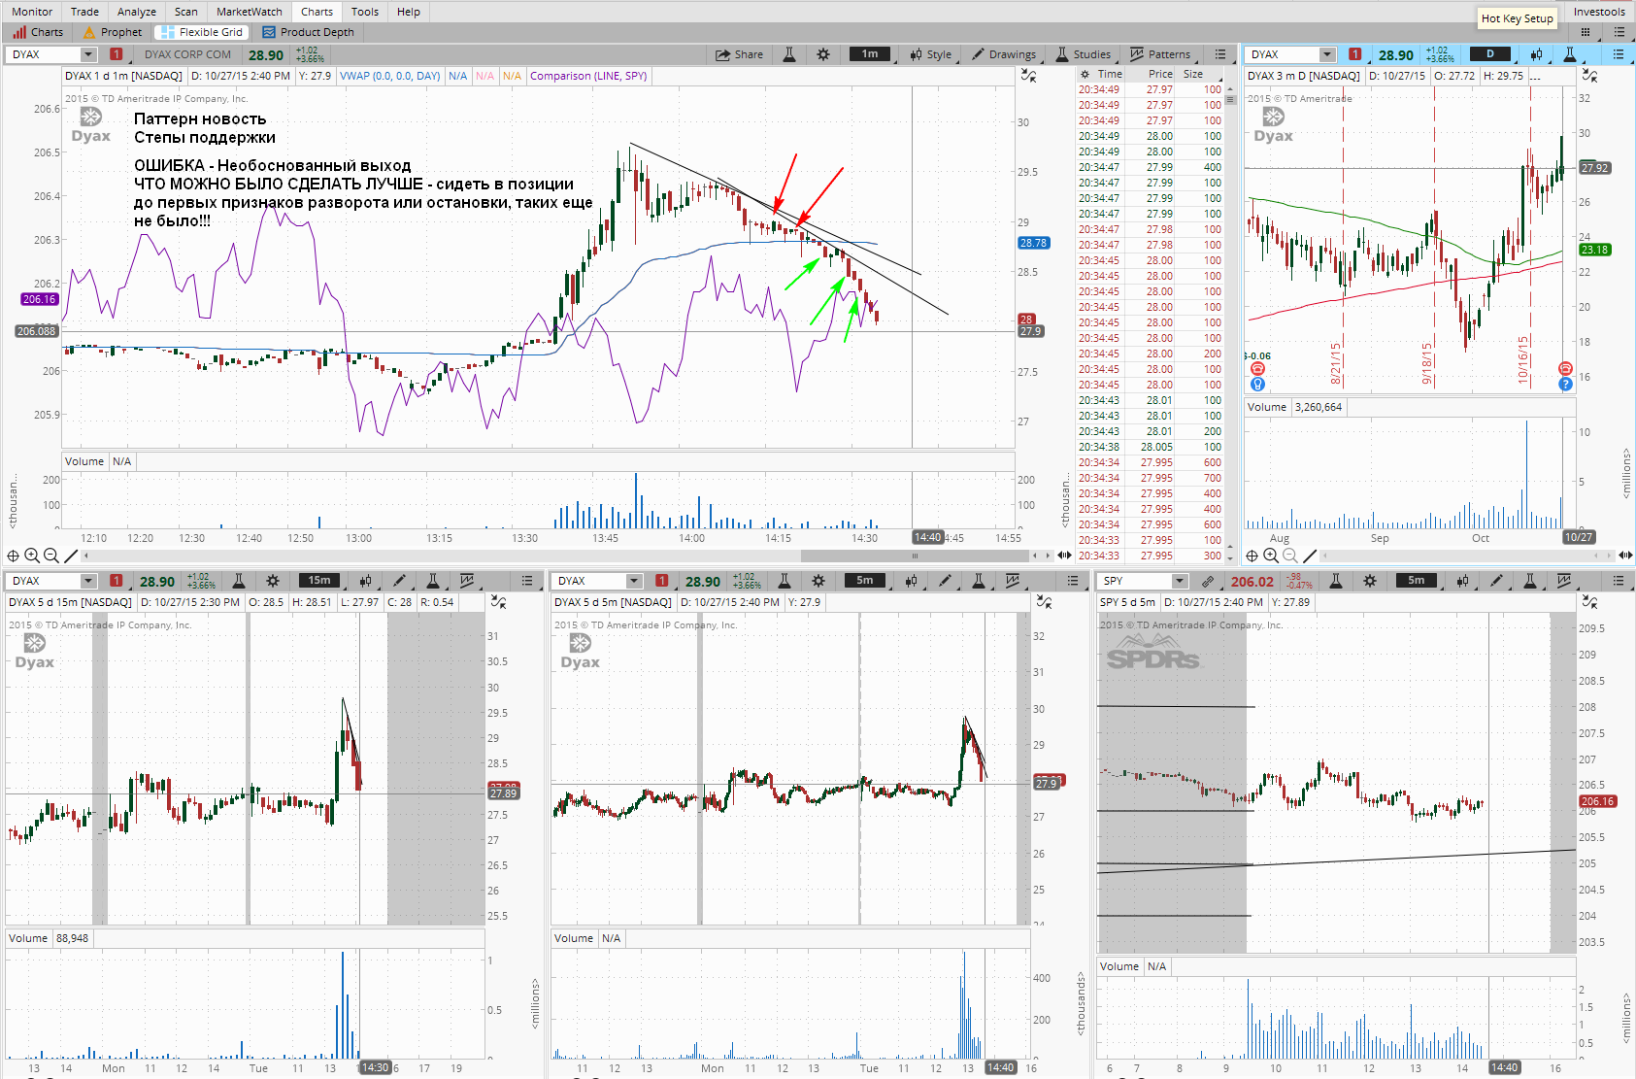Open the Patterns menu of main chart
1636x1079 pixels.
point(1159,54)
